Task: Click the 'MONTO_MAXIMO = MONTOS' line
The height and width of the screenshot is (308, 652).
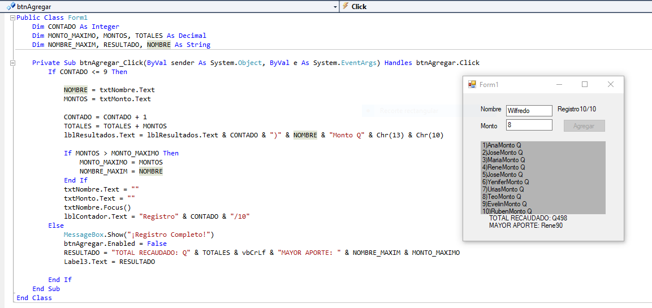Action: [x=121, y=162]
